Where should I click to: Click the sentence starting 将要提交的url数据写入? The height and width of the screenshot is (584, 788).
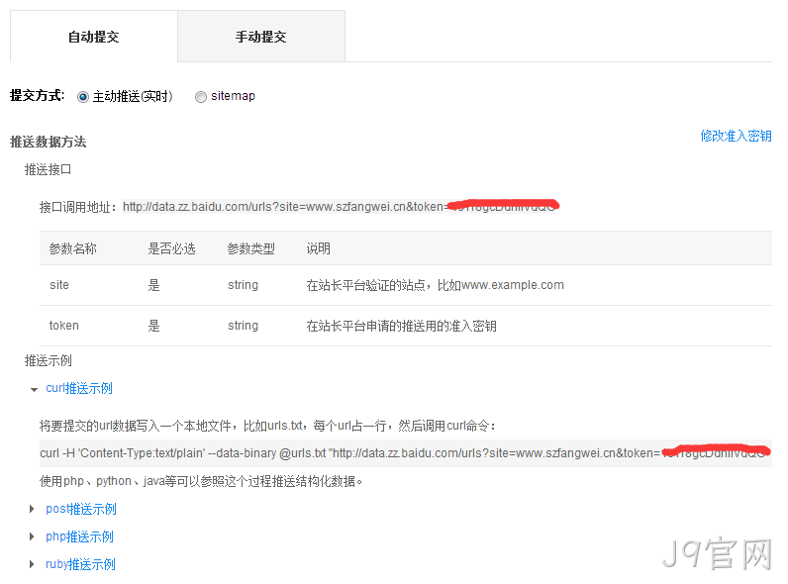tap(268, 427)
